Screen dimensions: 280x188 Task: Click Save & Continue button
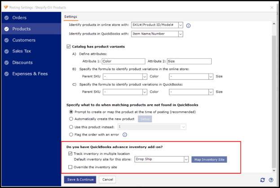(80, 179)
